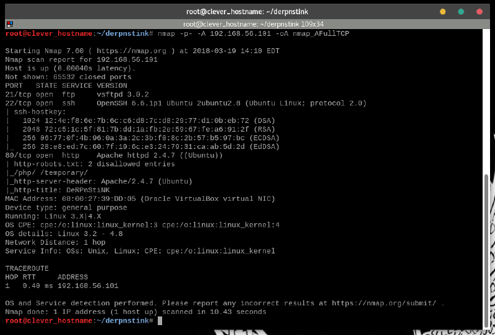Click the 'http-server-header' line
Screen dimensions: 495x335
[99, 181]
